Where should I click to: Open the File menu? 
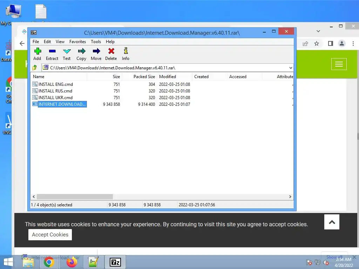pos(36,42)
